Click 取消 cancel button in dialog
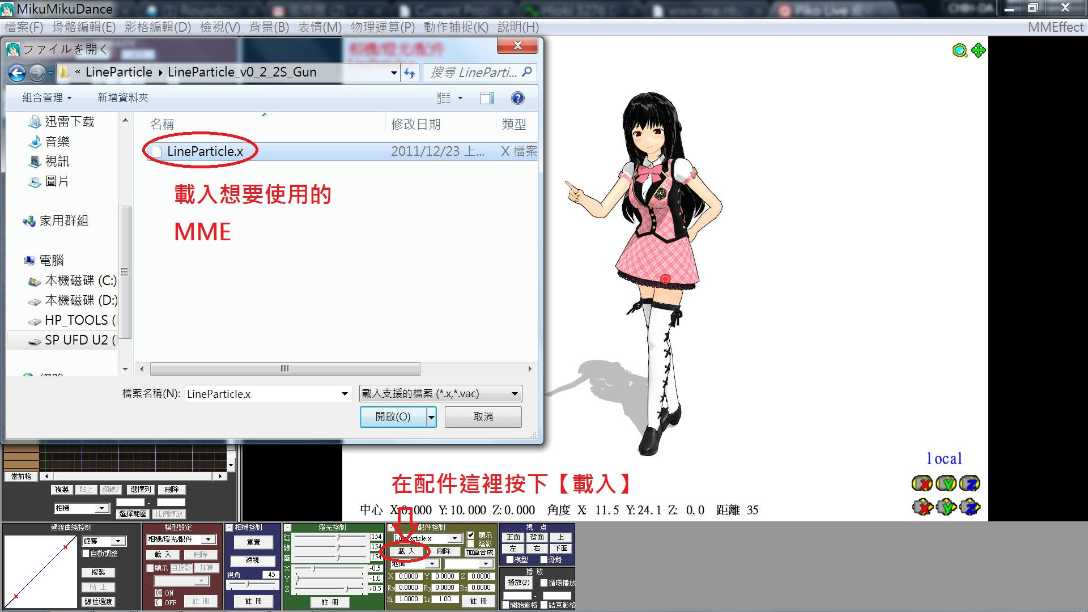1088x612 pixels. click(x=483, y=417)
